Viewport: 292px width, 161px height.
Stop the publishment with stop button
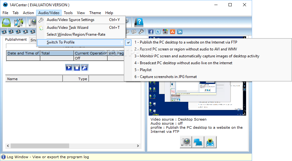point(77,68)
